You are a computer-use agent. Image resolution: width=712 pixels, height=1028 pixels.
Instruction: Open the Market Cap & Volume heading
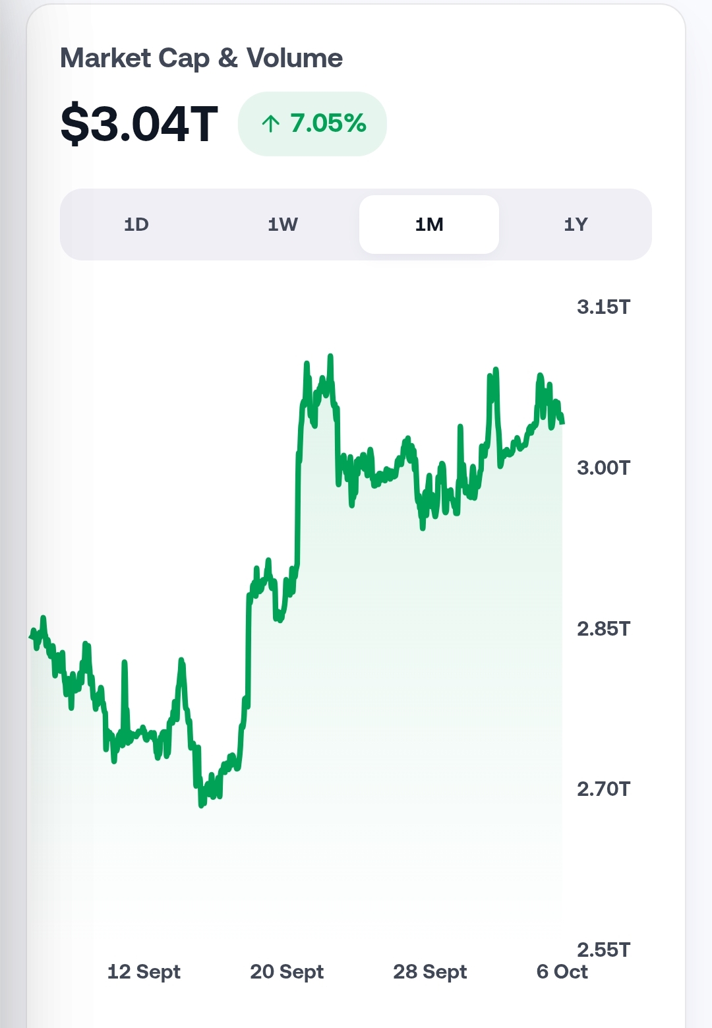(201, 58)
